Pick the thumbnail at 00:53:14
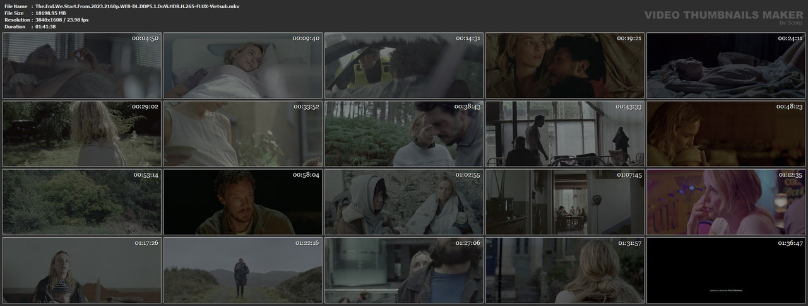Screen dimensions: 808x306 pyautogui.click(x=81, y=202)
